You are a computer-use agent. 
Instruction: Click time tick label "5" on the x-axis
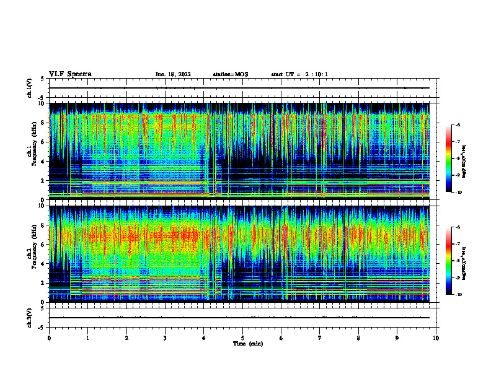tap(242, 338)
